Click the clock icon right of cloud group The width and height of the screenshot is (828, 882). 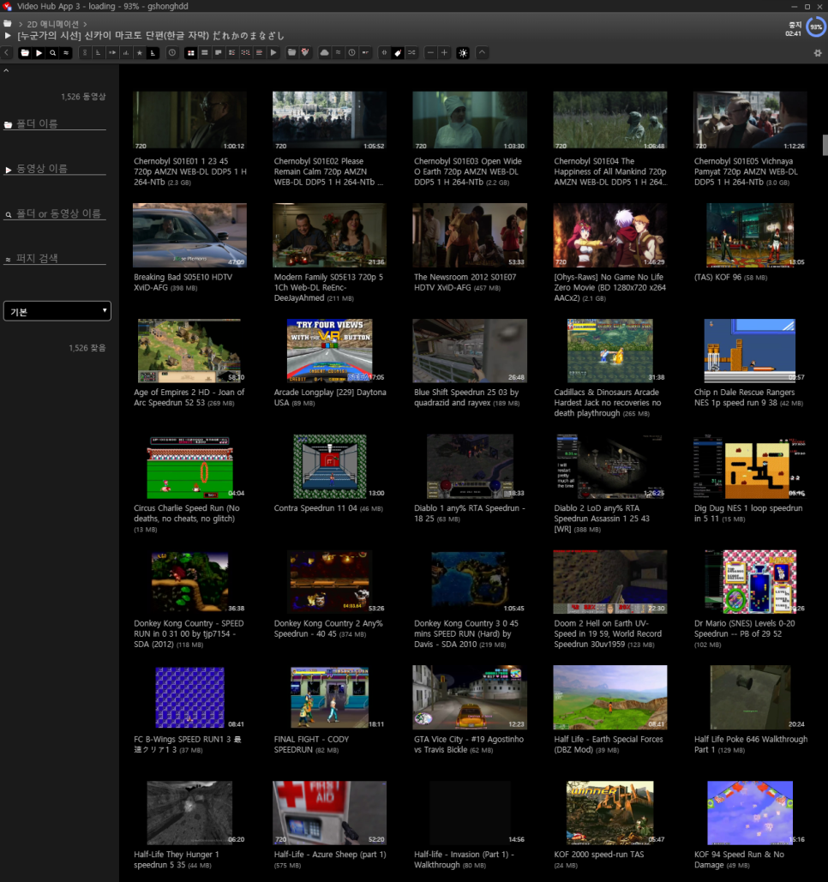(x=352, y=52)
